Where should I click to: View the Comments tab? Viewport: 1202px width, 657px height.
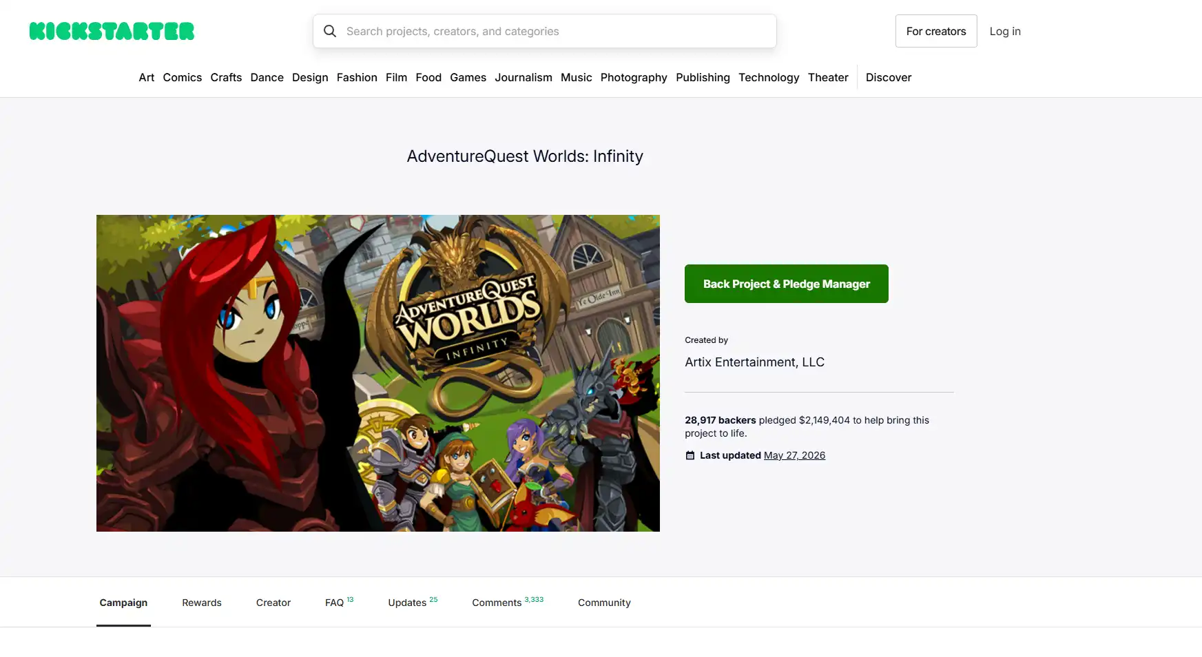[508, 603]
